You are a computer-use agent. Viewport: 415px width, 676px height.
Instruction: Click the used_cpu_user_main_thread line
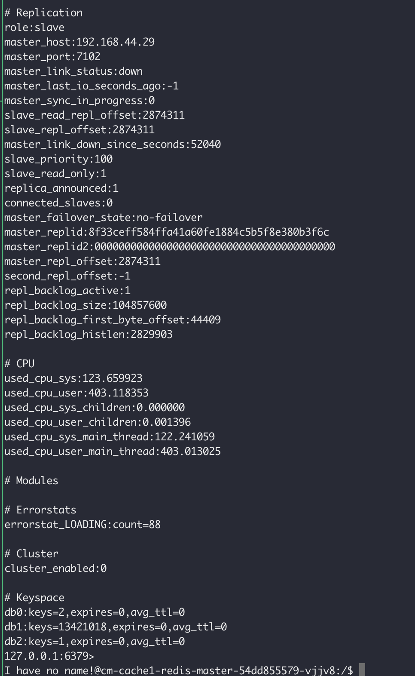pos(113,452)
